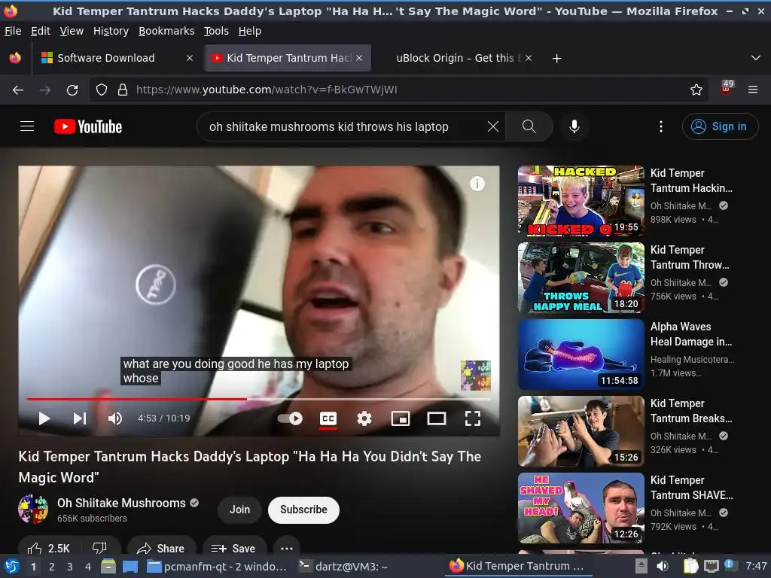This screenshot has height=578, width=771.
Task: Open more actions ellipsis below video
Action: coord(287,548)
